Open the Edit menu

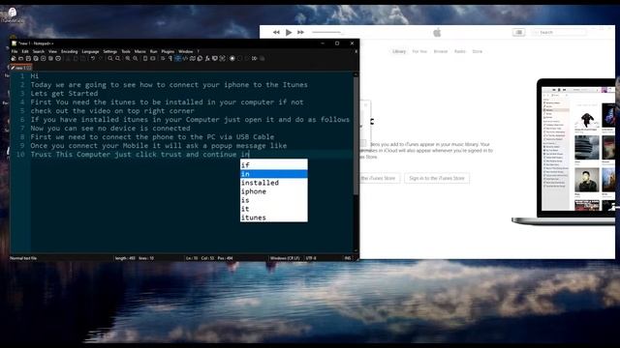tap(25, 51)
